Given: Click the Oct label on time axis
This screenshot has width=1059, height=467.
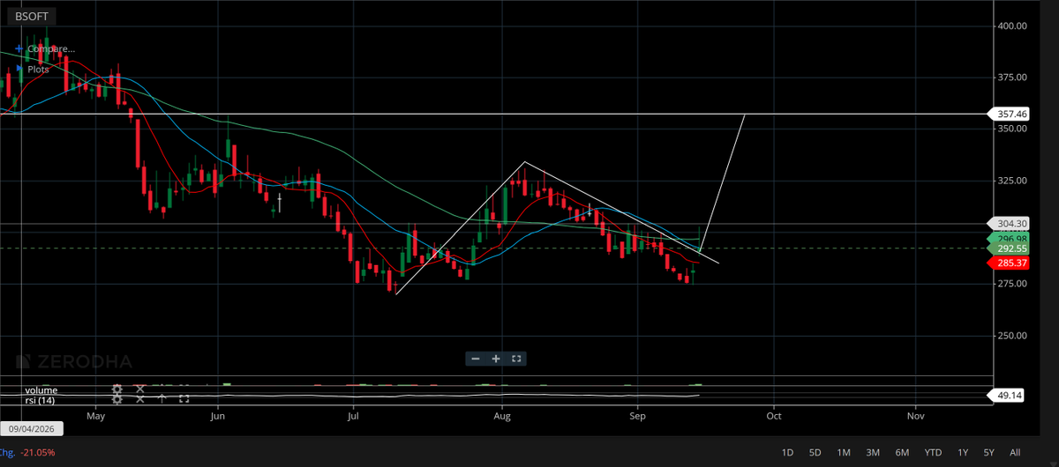Looking at the screenshot, I should 774,414.
